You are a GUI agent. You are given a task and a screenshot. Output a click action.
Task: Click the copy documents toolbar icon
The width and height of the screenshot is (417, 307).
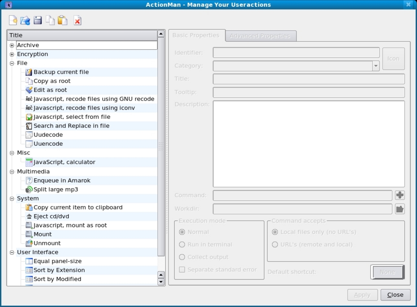click(x=50, y=20)
